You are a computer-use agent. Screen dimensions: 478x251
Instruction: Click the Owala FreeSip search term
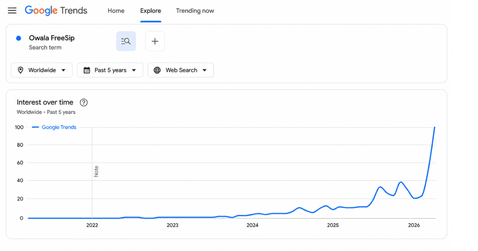pyautogui.click(x=52, y=38)
